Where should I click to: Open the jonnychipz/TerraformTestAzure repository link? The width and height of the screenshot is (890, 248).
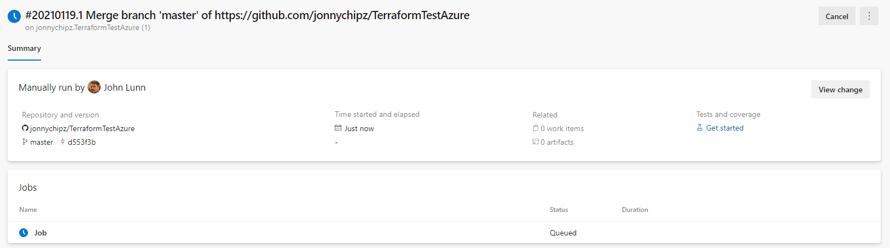pos(82,129)
